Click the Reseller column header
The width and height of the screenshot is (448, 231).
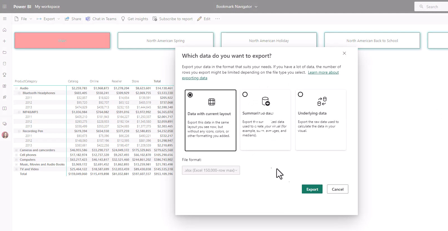click(117, 81)
